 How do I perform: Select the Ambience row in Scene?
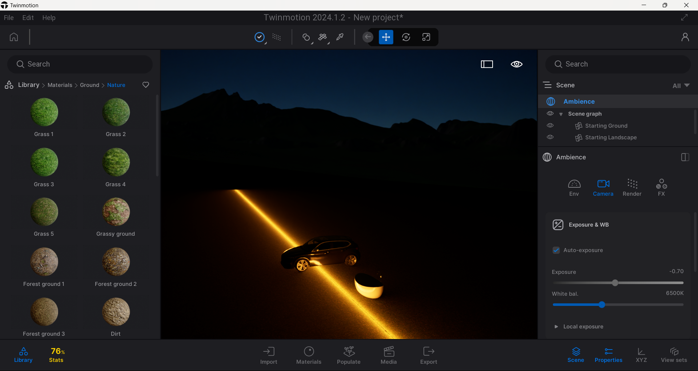(618, 101)
